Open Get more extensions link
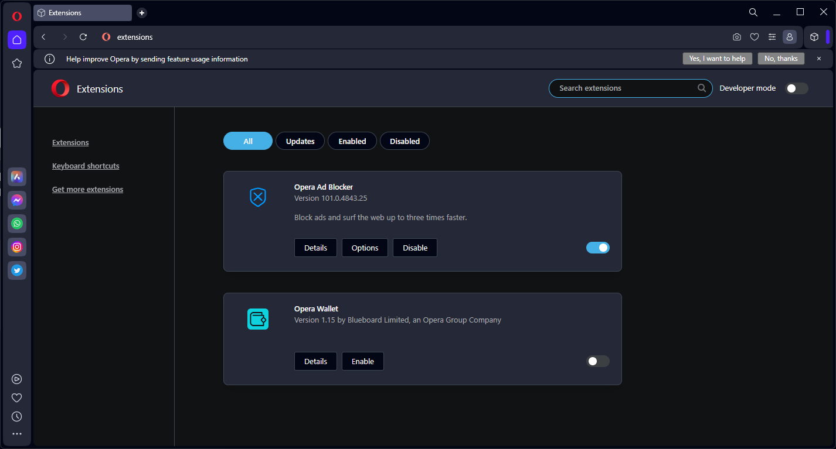This screenshot has width=836, height=449. [x=87, y=190]
